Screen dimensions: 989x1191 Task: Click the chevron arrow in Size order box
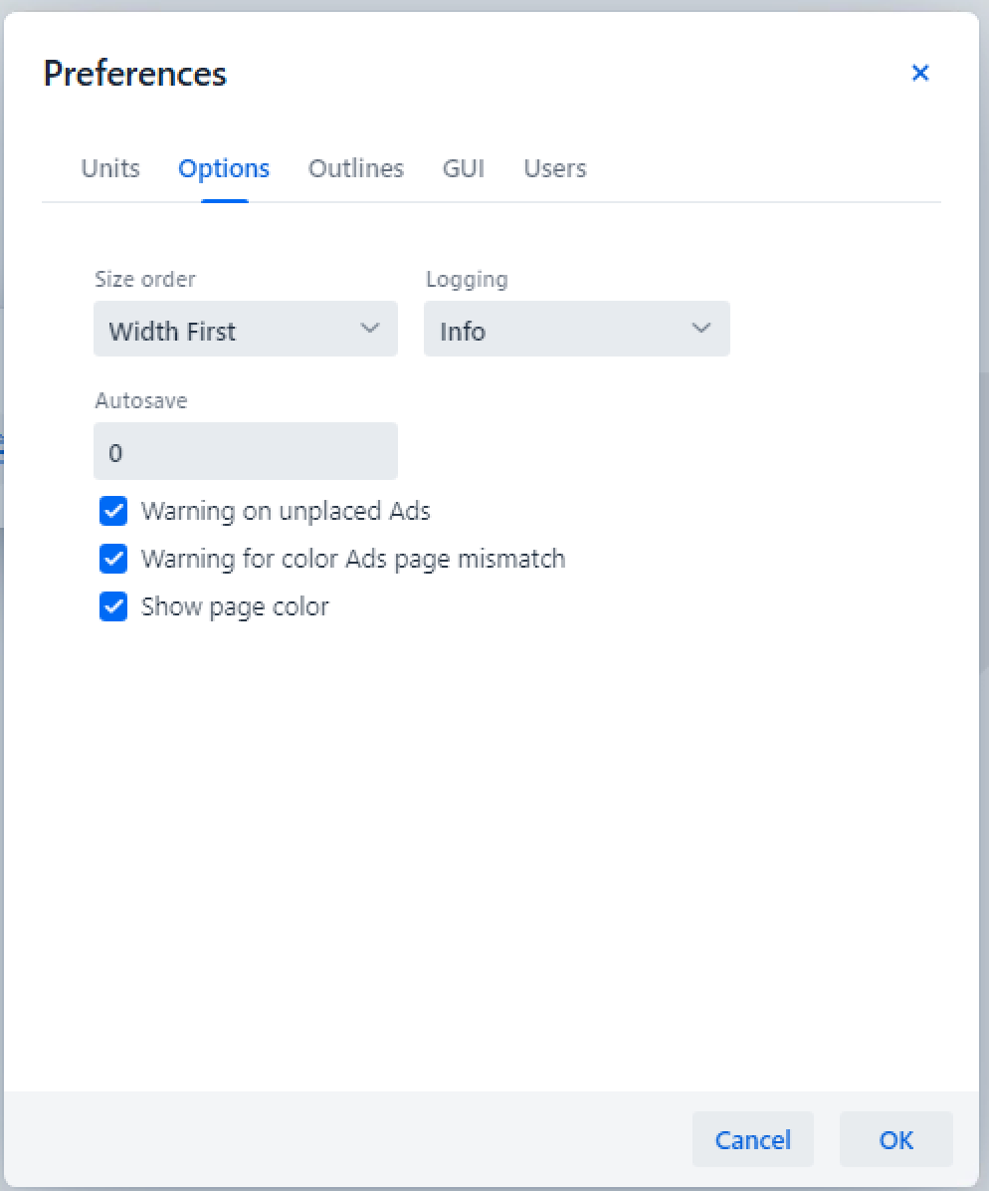[370, 329]
